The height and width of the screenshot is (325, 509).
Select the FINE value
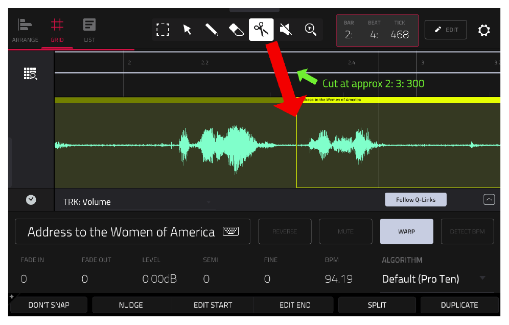click(x=267, y=279)
